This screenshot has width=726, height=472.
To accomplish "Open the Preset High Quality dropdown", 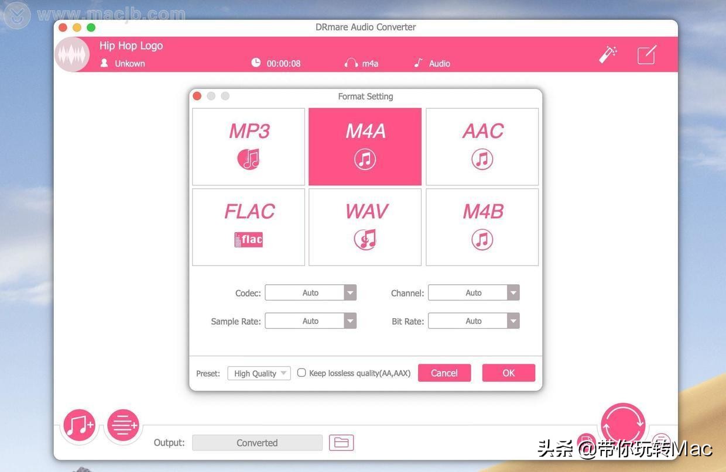I will (x=258, y=373).
